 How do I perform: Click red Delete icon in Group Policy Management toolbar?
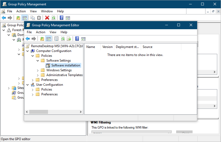pos(47,18)
